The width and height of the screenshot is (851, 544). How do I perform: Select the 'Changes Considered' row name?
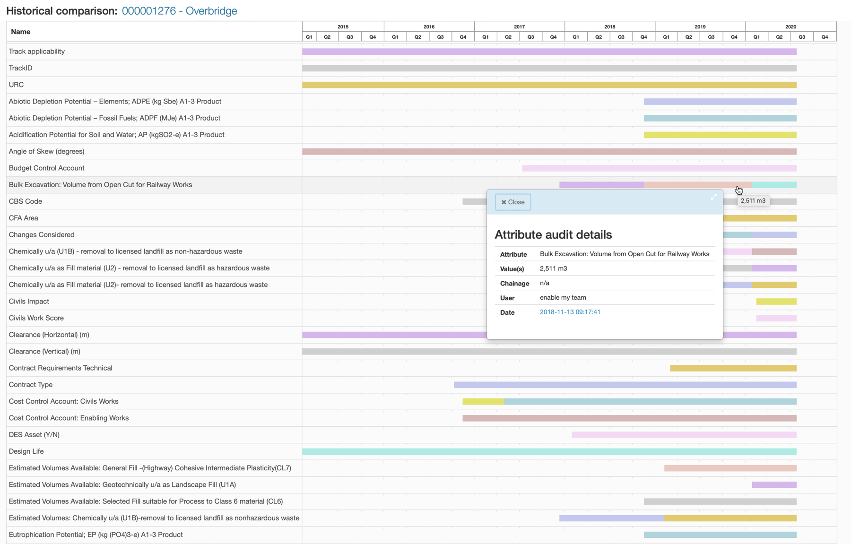click(x=42, y=235)
